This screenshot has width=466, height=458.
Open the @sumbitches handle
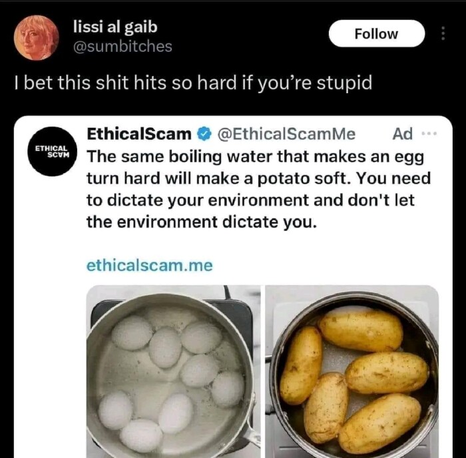(122, 46)
